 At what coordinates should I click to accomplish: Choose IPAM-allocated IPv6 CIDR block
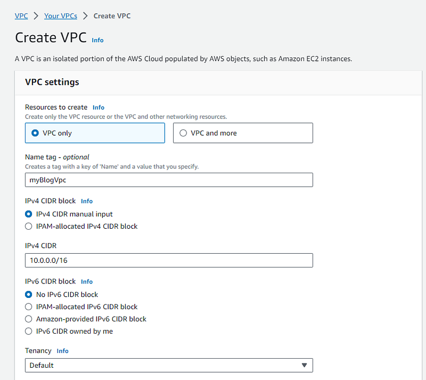(x=29, y=307)
